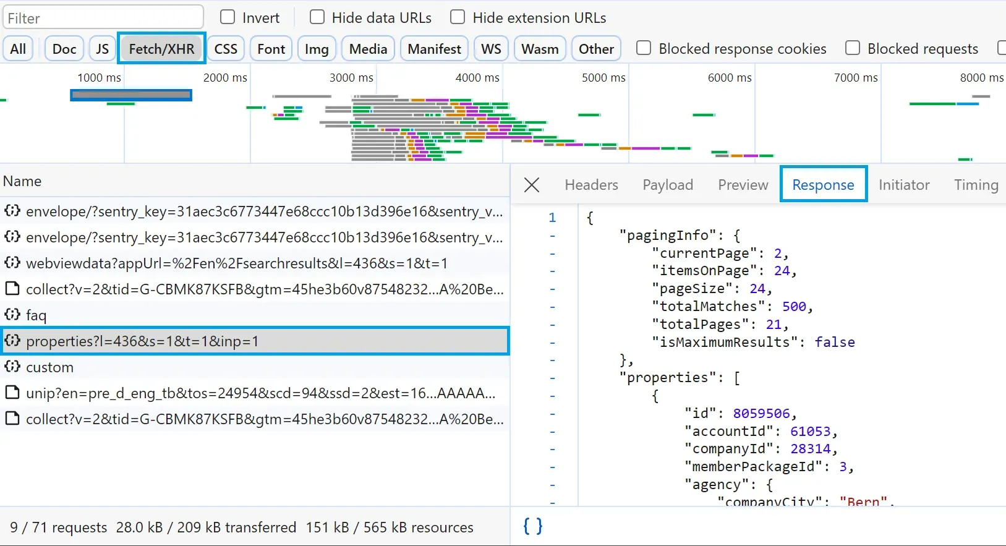Filter requests by Img type
The image size is (1006, 546).
click(x=317, y=49)
